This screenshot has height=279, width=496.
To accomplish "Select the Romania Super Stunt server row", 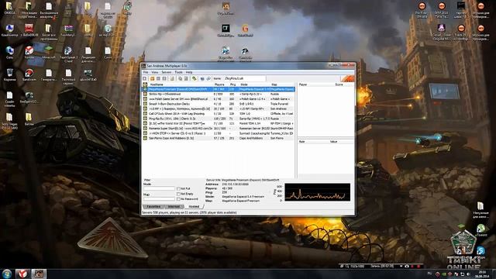I will [219, 129].
